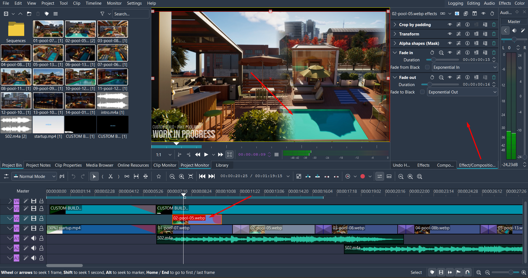Open the Project menu
This screenshot has height=278, width=528.
coord(48,3)
